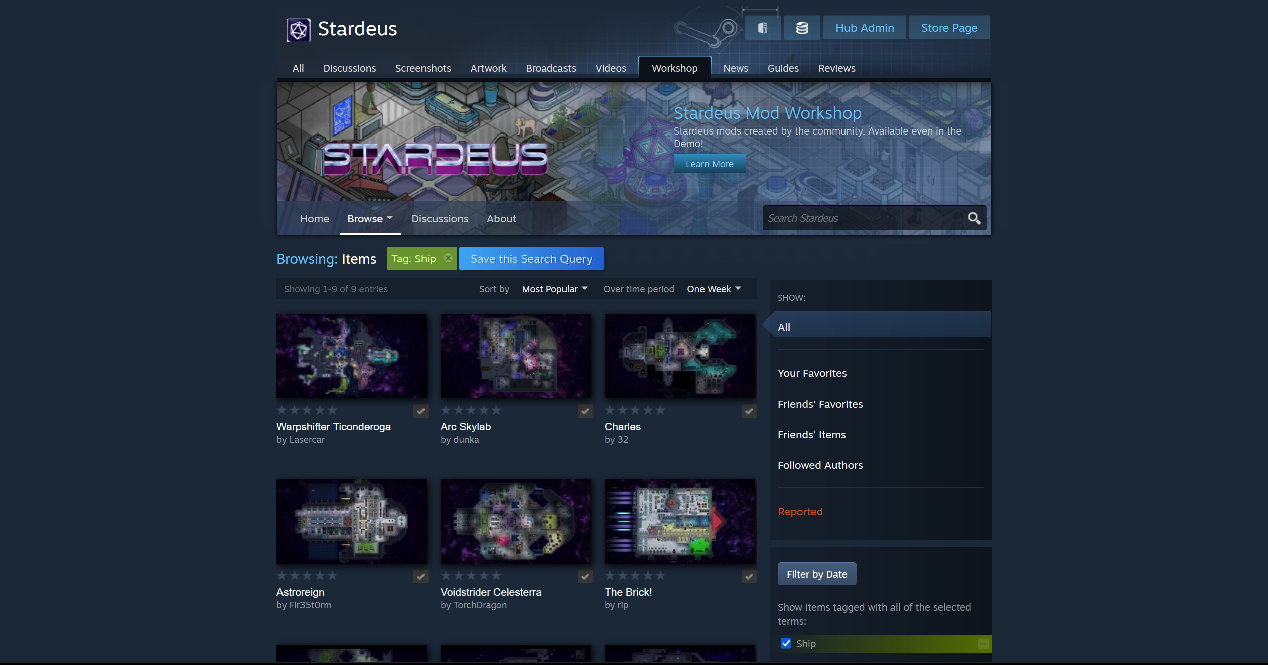
Task: Open the Broadcasts tab
Action: pyautogui.click(x=551, y=68)
